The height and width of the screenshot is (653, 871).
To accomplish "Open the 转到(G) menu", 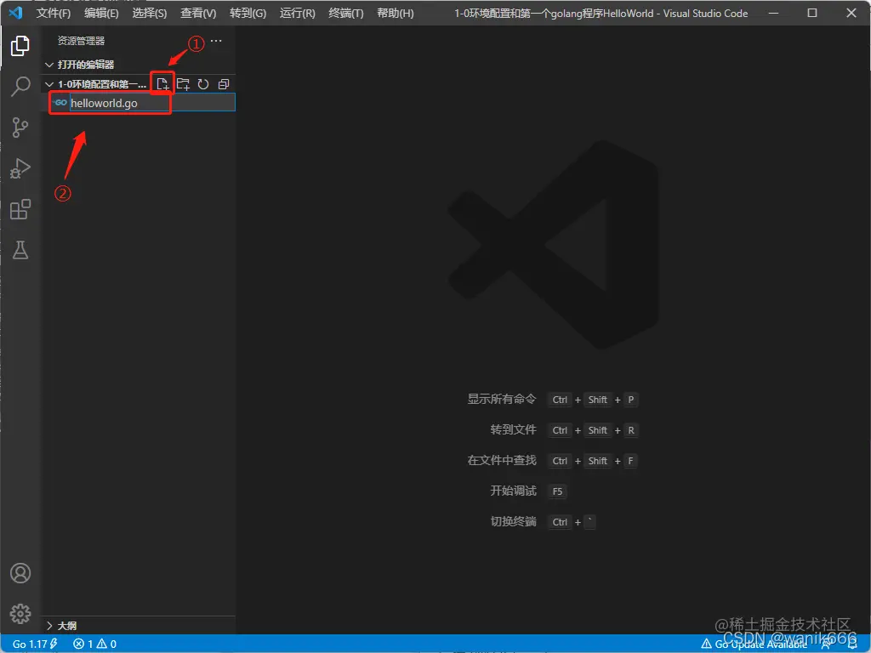I will (x=248, y=13).
